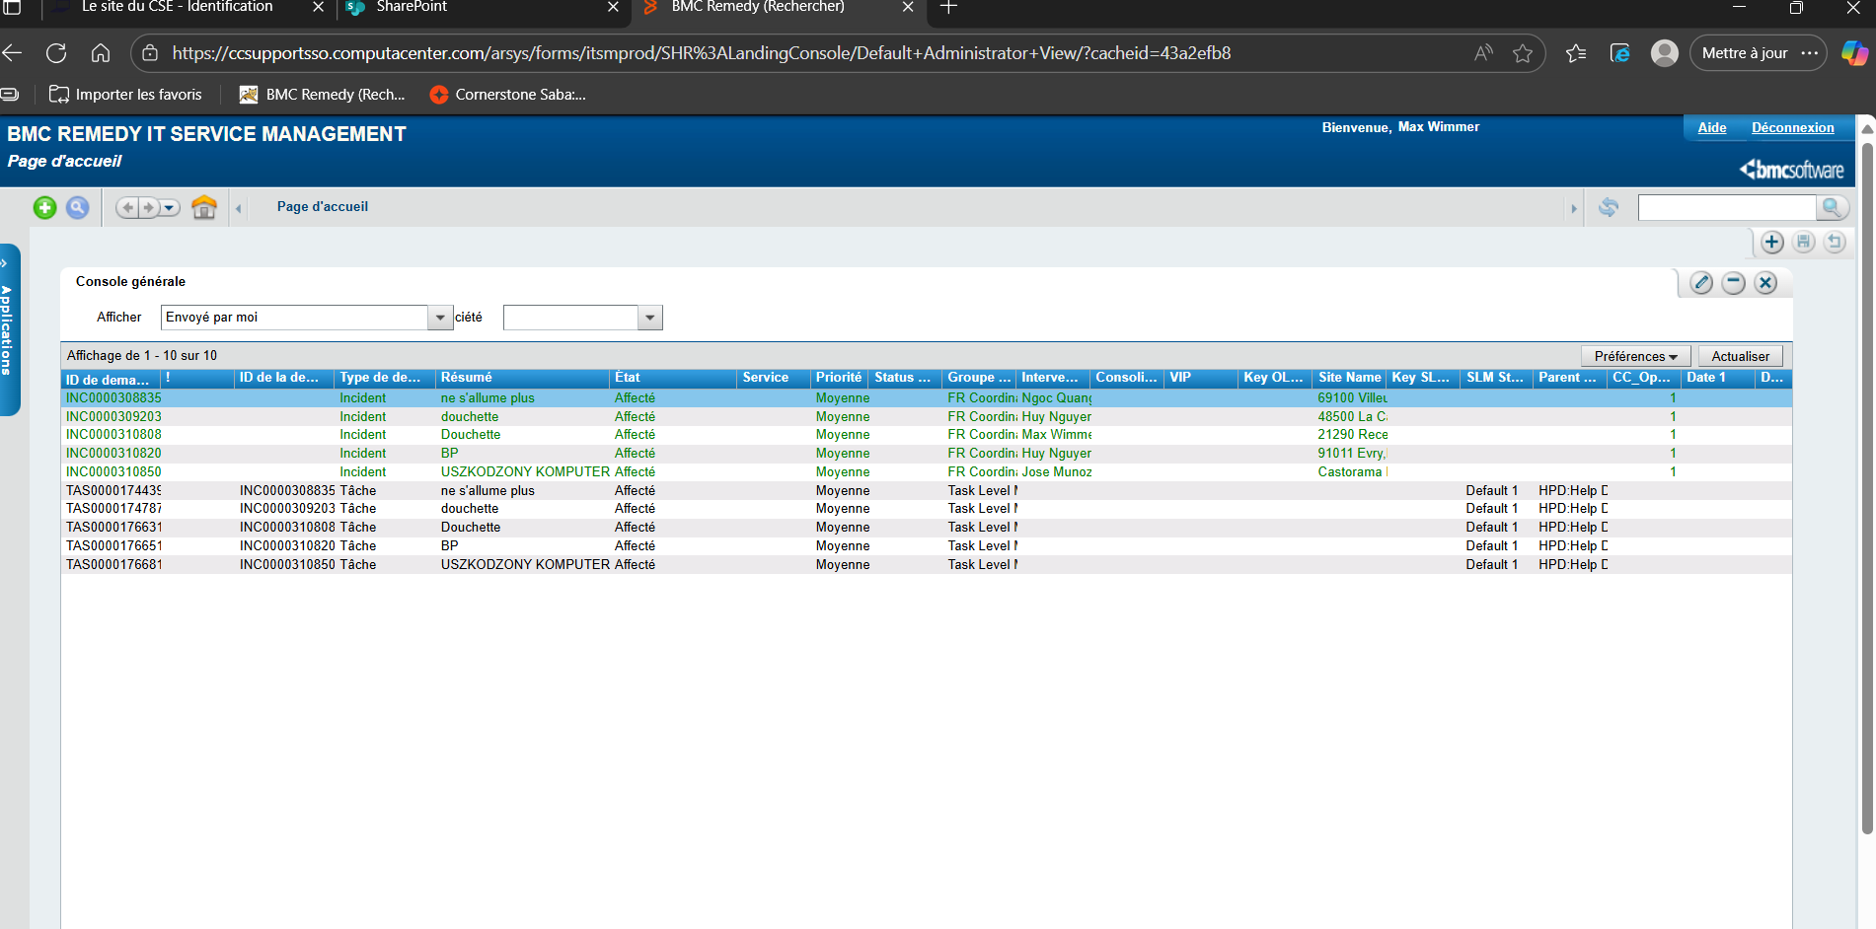Click the add panel plus icon
The image size is (1876, 929).
[x=1772, y=243]
